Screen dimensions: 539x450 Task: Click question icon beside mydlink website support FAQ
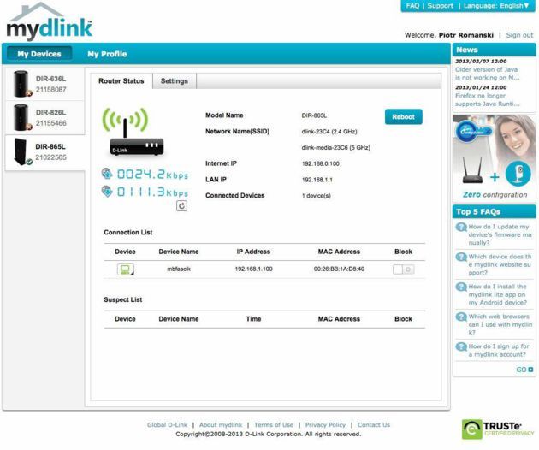461,258
